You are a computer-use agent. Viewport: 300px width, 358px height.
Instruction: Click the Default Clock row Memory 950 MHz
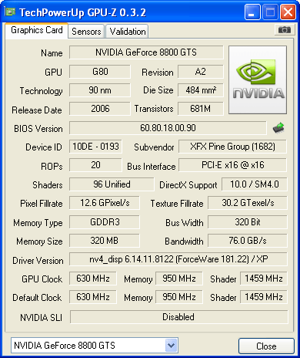[x=179, y=297]
